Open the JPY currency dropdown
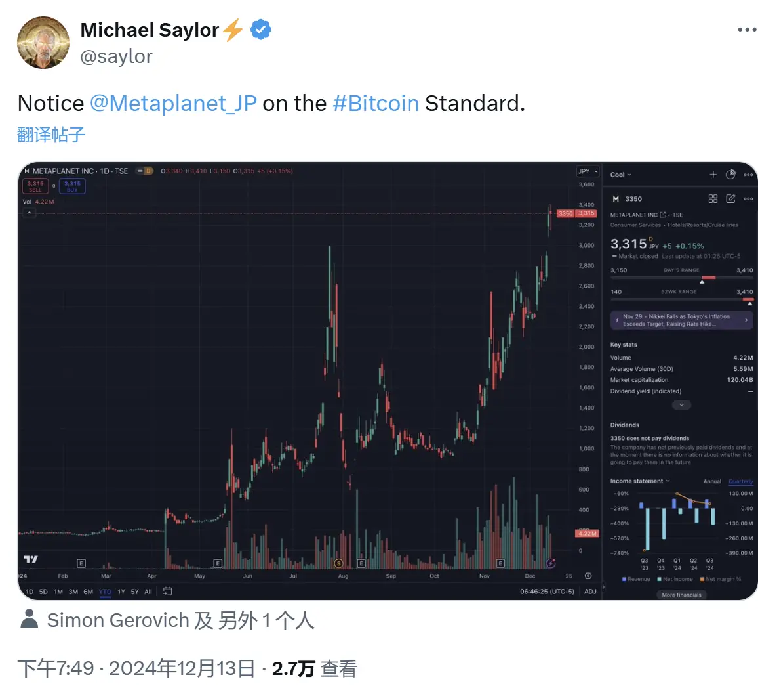 587,171
